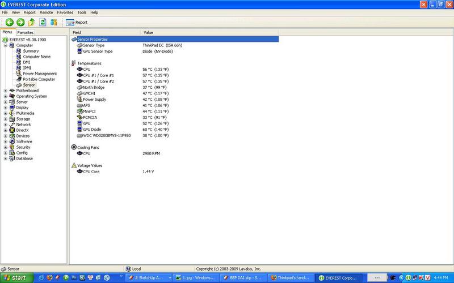The image size is (454, 283).
Task: Open the Remote menu
Action: pos(46,12)
